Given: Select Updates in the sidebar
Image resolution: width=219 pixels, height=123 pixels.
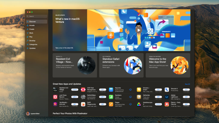Looking at the screenshot, I should pos(37,48).
